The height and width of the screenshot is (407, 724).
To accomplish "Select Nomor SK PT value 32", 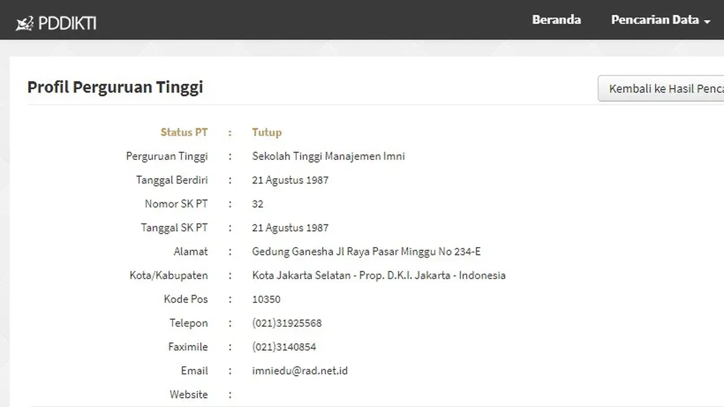I will (257, 204).
